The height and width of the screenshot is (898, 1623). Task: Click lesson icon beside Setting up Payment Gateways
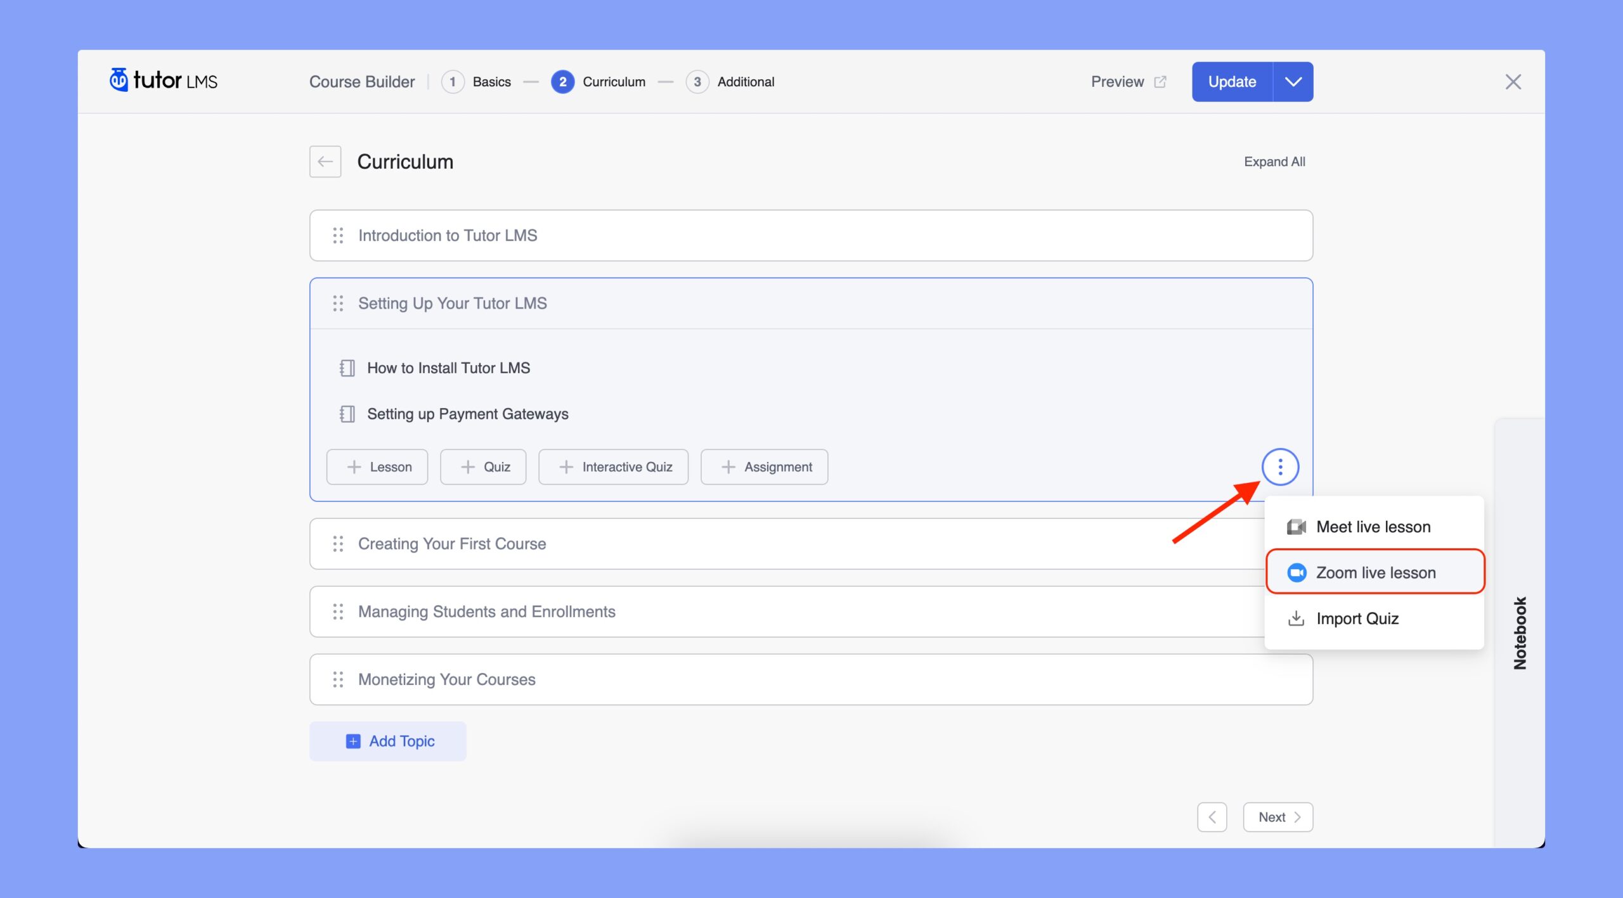coord(347,414)
